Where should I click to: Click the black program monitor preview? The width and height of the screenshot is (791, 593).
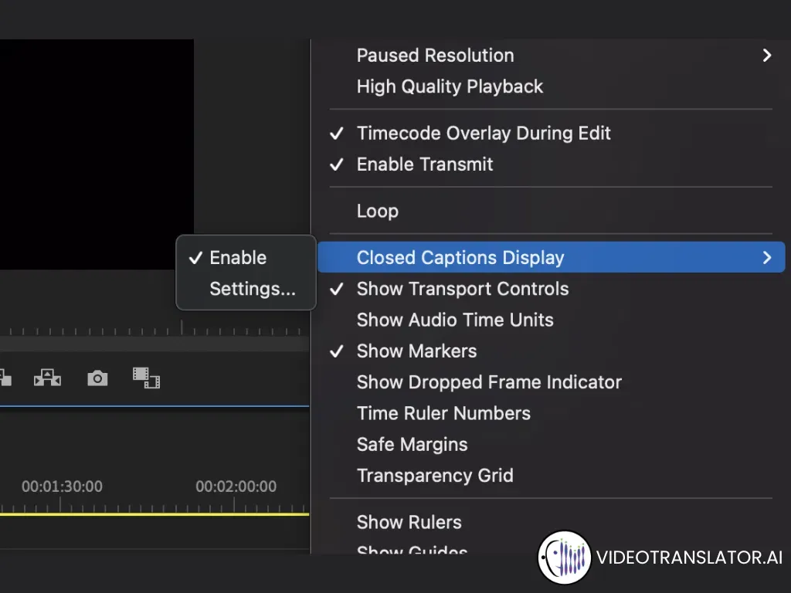pyautogui.click(x=97, y=154)
